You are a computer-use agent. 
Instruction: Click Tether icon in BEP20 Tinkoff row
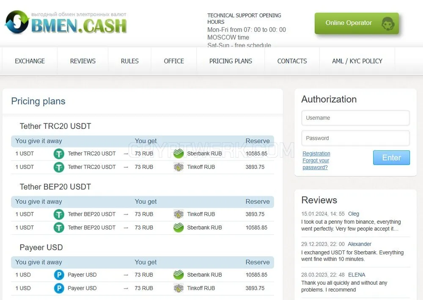pyautogui.click(x=59, y=214)
